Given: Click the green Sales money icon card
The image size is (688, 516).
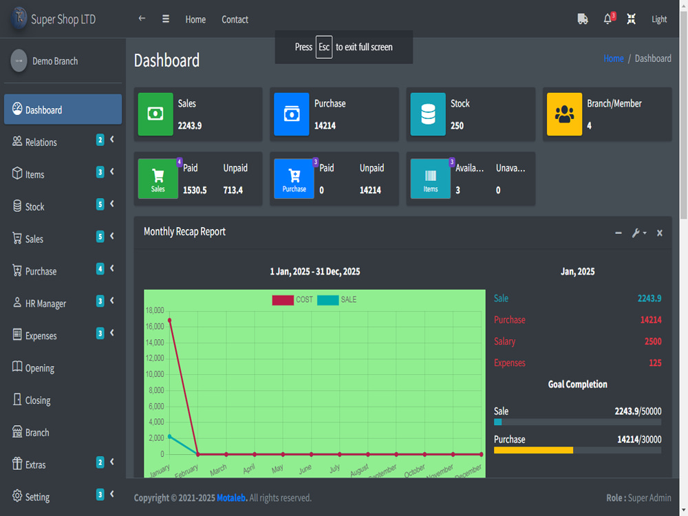Looking at the screenshot, I should pyautogui.click(x=155, y=114).
